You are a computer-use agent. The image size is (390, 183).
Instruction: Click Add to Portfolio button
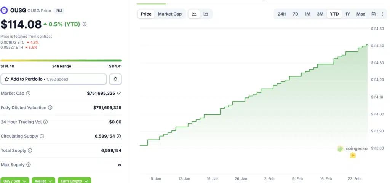[53, 79]
